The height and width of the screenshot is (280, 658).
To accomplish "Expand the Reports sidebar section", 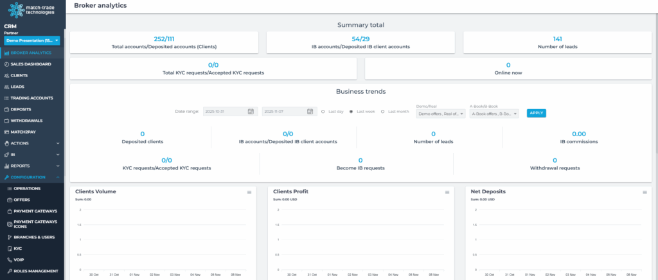I will pos(32,166).
